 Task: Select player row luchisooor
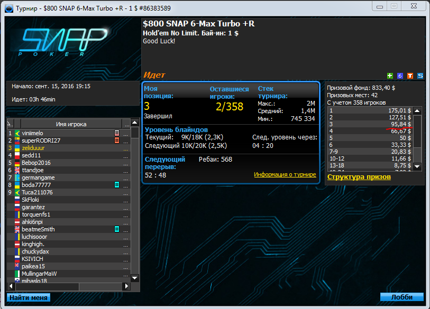click(x=69, y=237)
